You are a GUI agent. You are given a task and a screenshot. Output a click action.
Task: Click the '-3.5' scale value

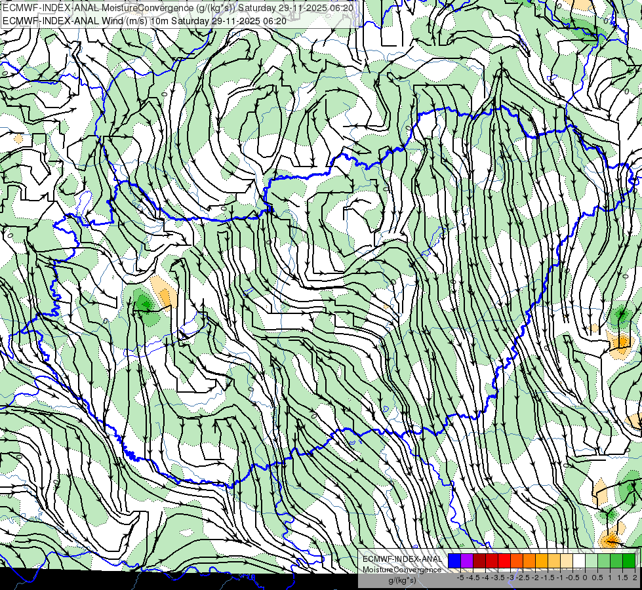[x=498, y=578]
